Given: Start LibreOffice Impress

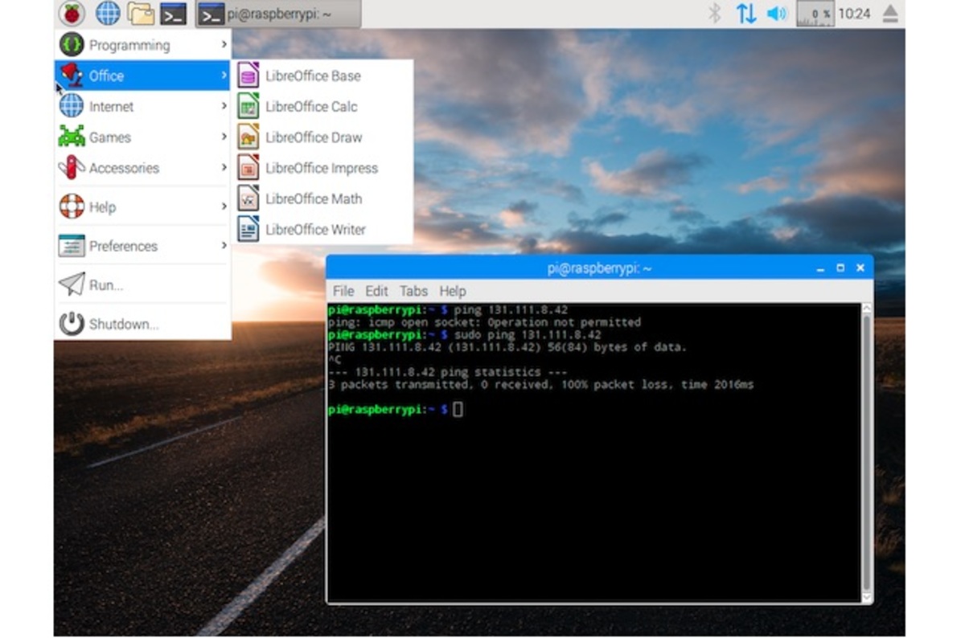Looking at the screenshot, I should tap(321, 168).
